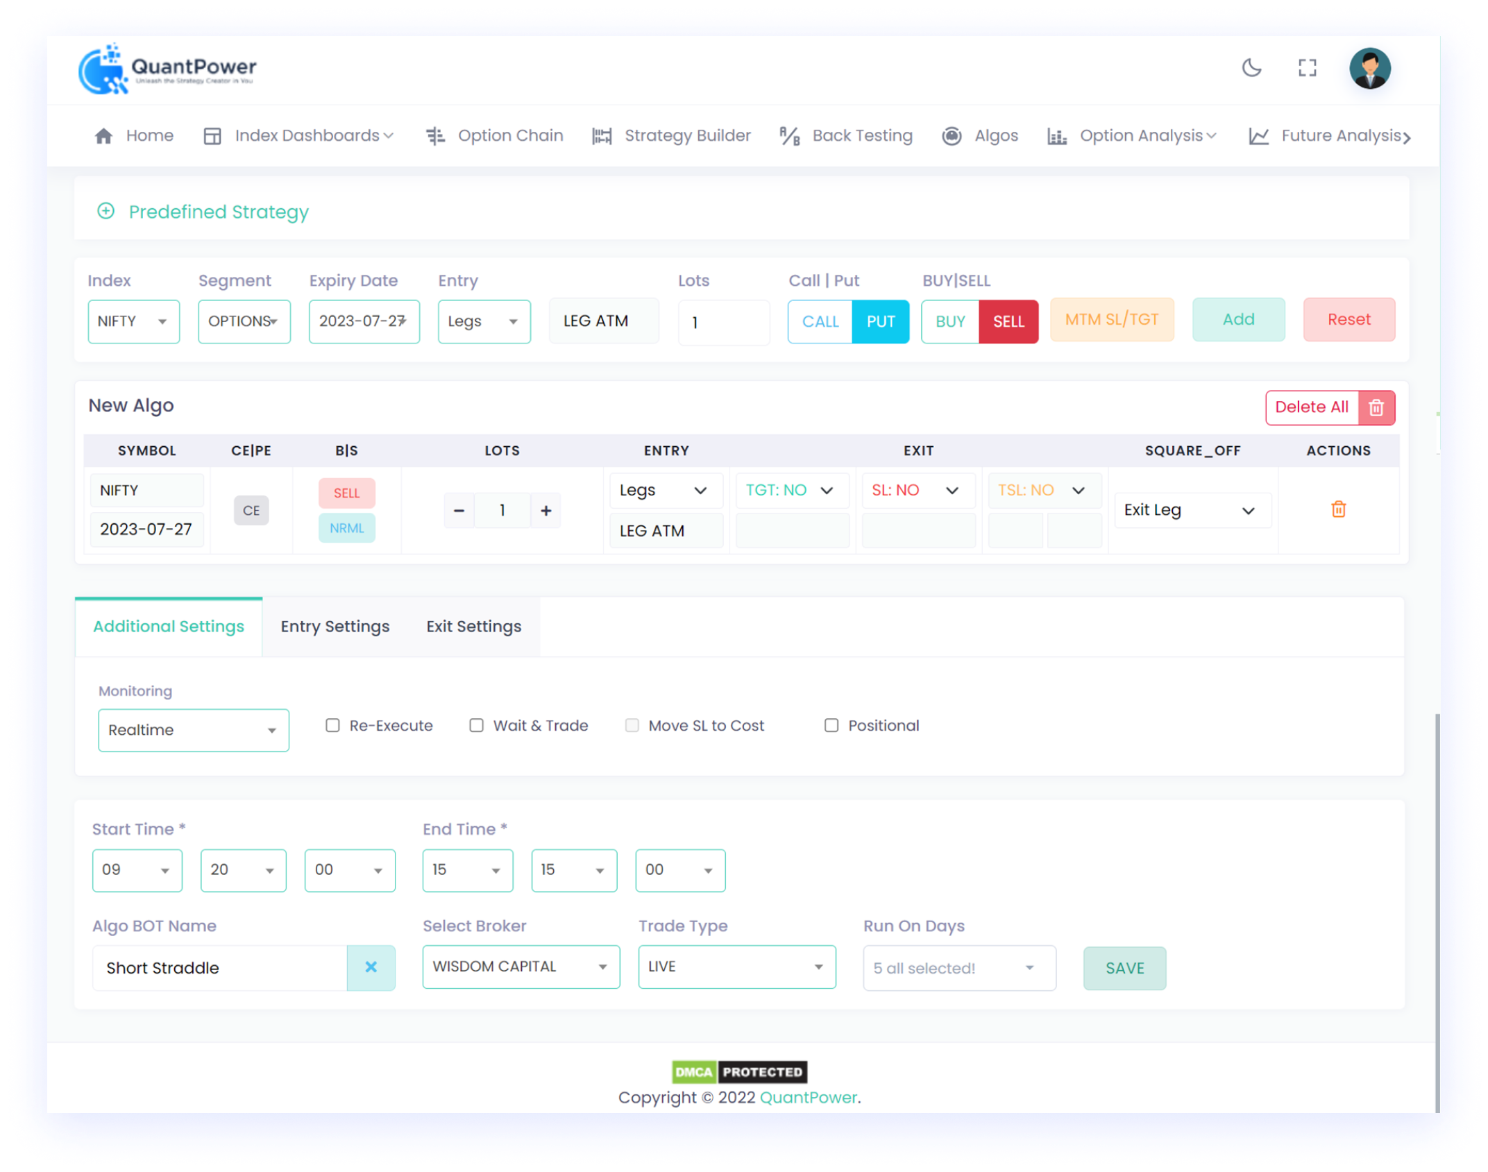Click the CE badge in NIFTY row
The width and height of the screenshot is (1488, 1172).
pyautogui.click(x=251, y=510)
